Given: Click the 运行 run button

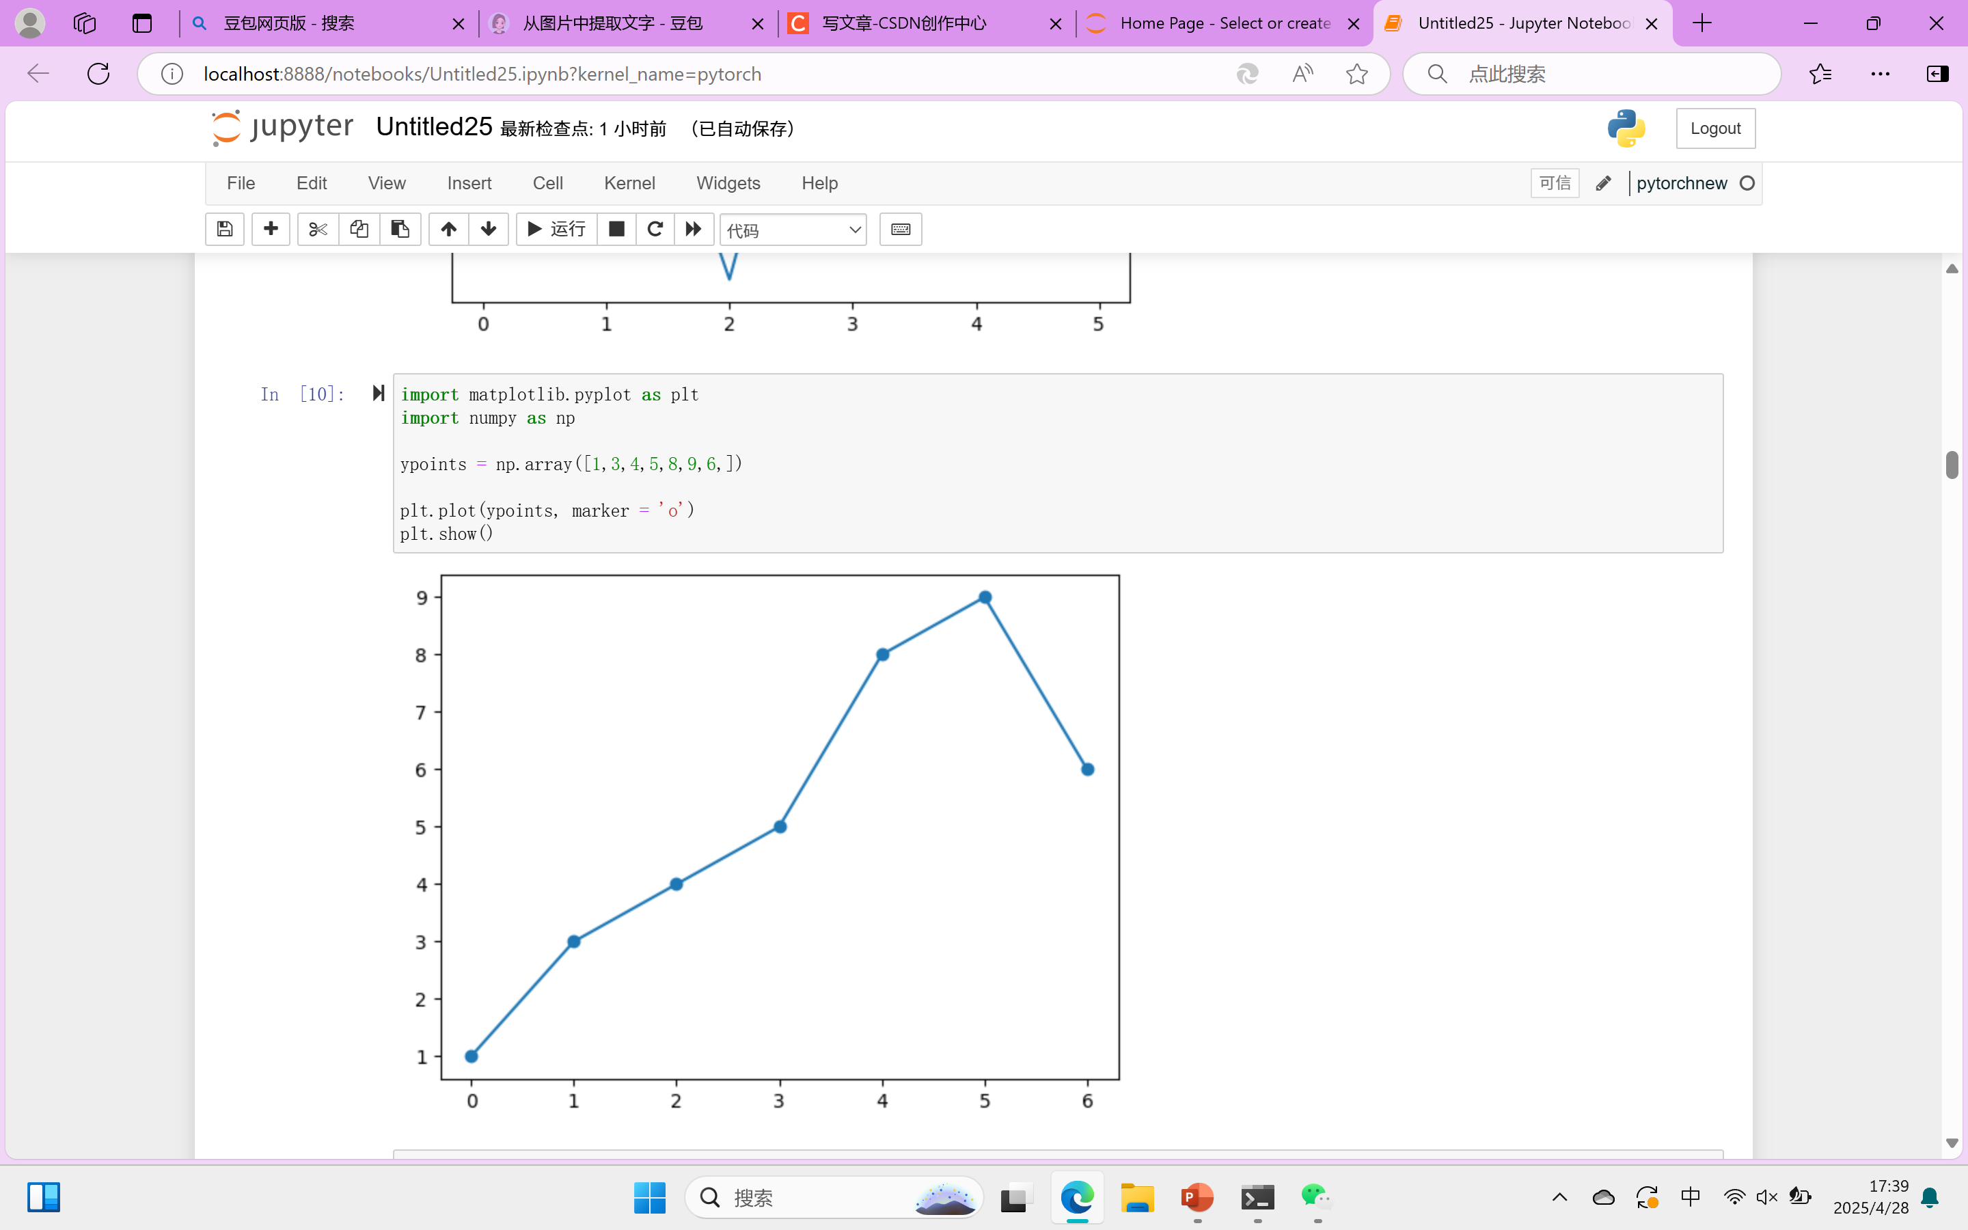Looking at the screenshot, I should [557, 230].
